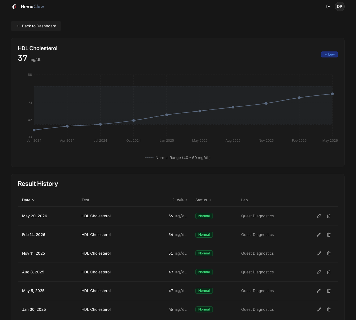Screen dimensions: 356x320
Task: Edit the Feb 14, 2026 result
Action: coord(319,235)
